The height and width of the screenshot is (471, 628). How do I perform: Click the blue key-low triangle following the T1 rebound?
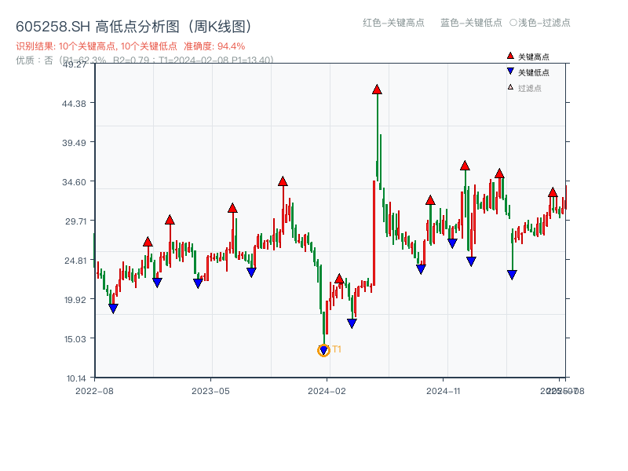click(x=352, y=323)
